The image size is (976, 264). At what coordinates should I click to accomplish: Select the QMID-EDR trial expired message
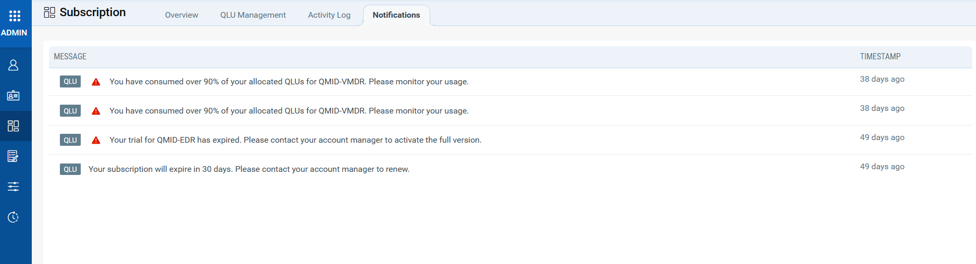pos(295,140)
